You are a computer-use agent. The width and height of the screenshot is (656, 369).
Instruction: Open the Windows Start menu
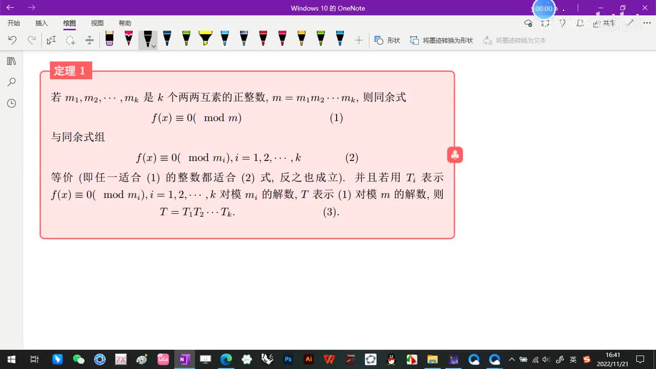(x=11, y=359)
